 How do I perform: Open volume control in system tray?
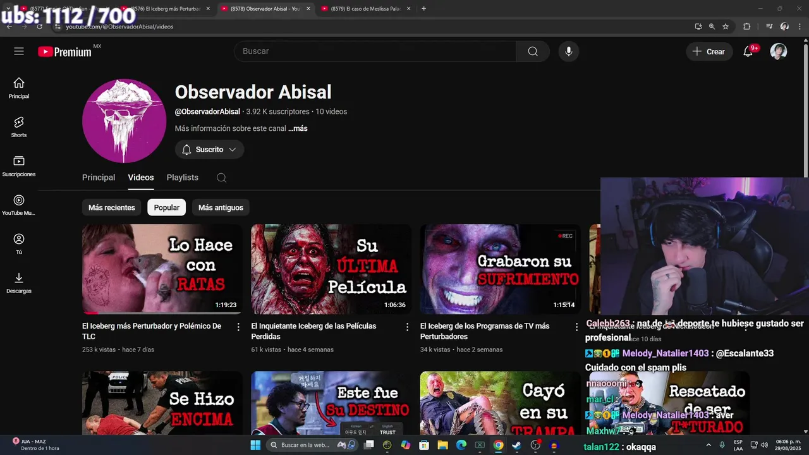[764, 445]
